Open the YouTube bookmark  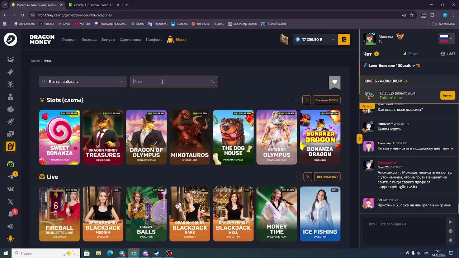(x=82, y=24)
